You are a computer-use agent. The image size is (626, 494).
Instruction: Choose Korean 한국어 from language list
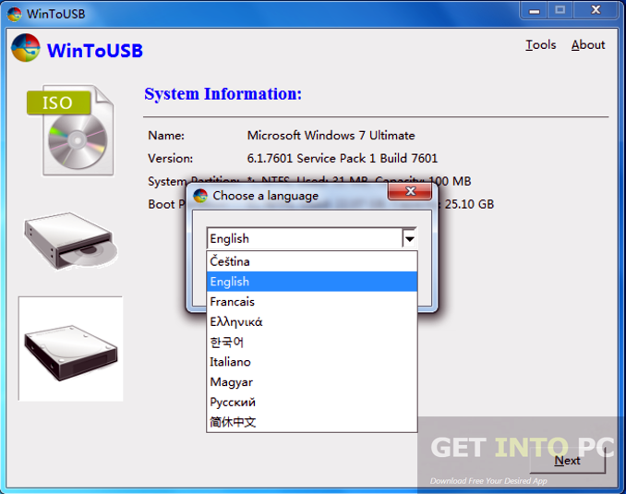tap(312, 342)
